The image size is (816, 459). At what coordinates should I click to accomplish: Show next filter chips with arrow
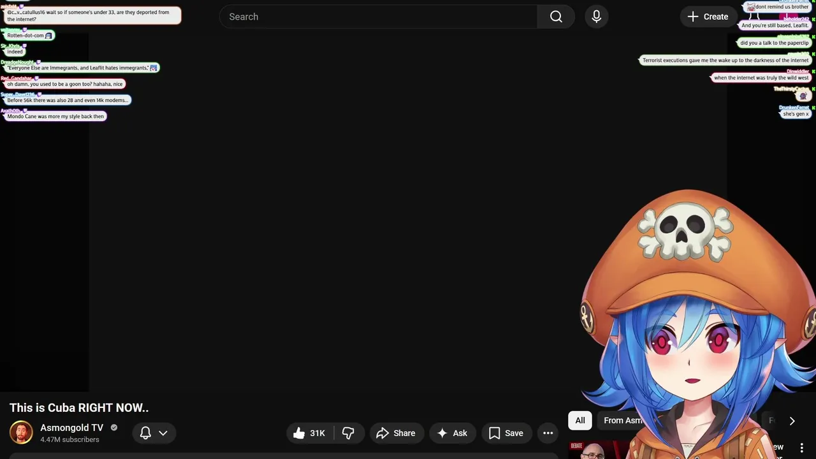[x=792, y=421]
